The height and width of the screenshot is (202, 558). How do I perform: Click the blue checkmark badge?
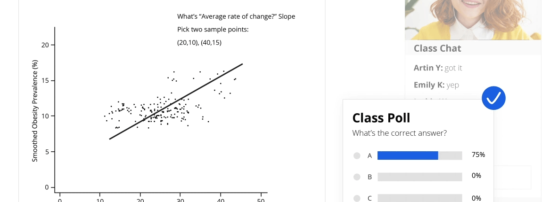[493, 98]
